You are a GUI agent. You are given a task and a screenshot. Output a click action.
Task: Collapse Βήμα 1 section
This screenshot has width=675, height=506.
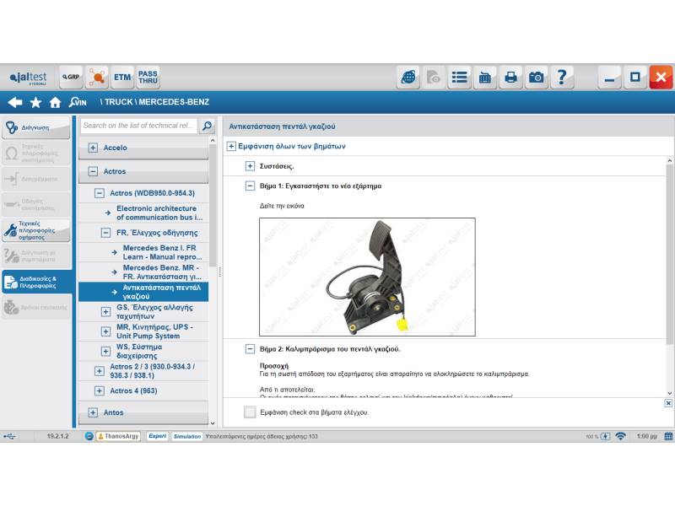point(250,186)
